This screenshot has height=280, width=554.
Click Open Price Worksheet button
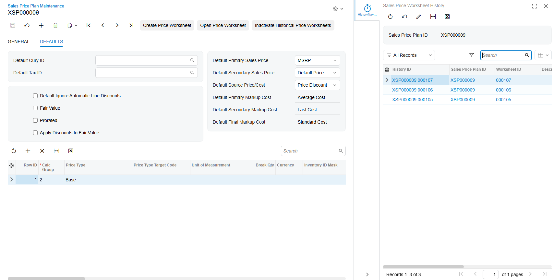(223, 25)
